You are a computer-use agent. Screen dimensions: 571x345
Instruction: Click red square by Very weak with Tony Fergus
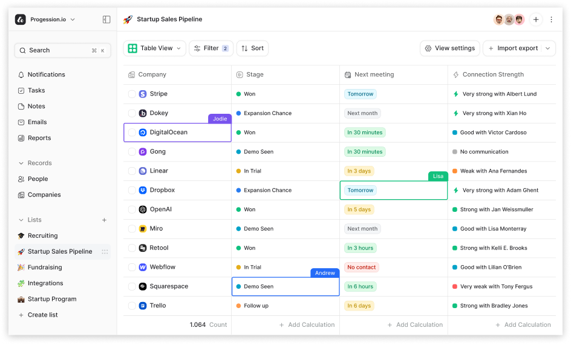454,286
